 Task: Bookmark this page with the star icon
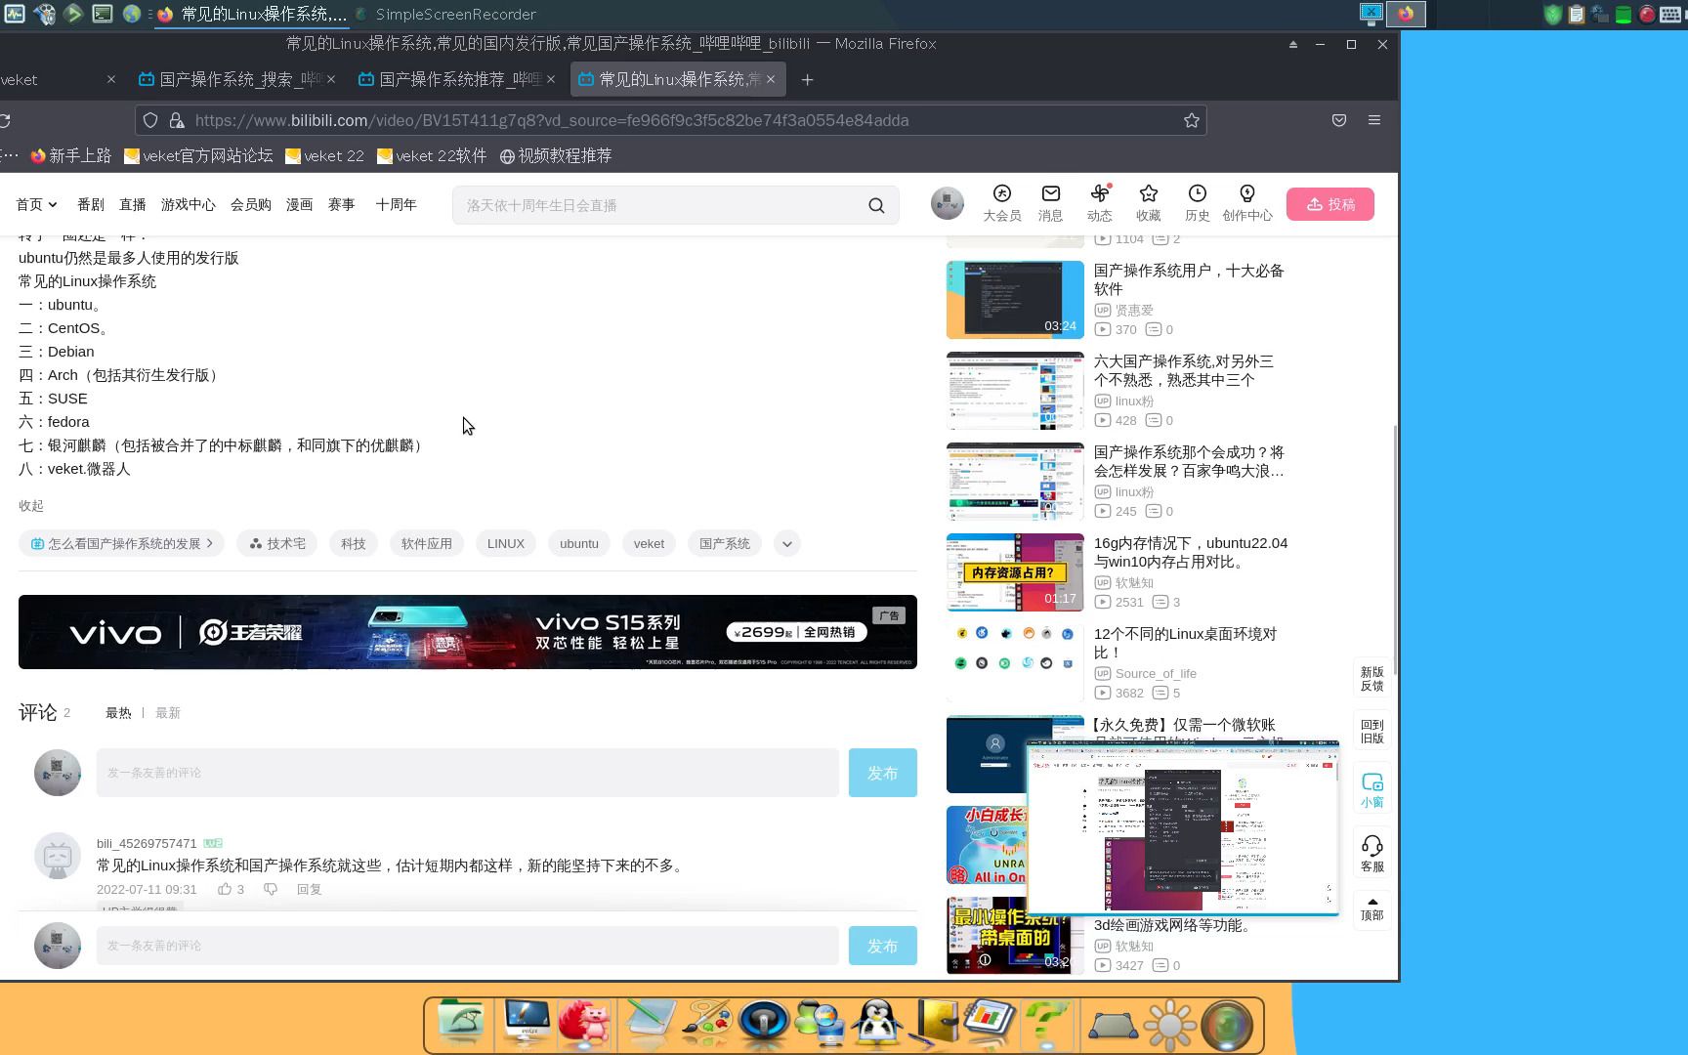coord(1191,120)
